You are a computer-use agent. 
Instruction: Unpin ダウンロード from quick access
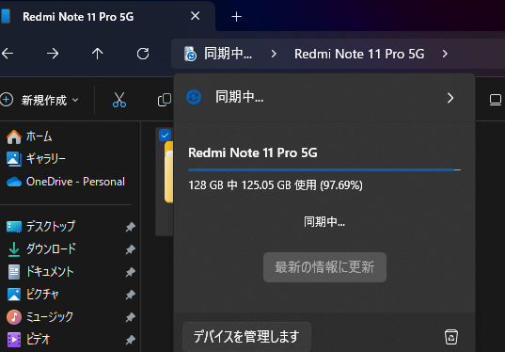coord(130,249)
